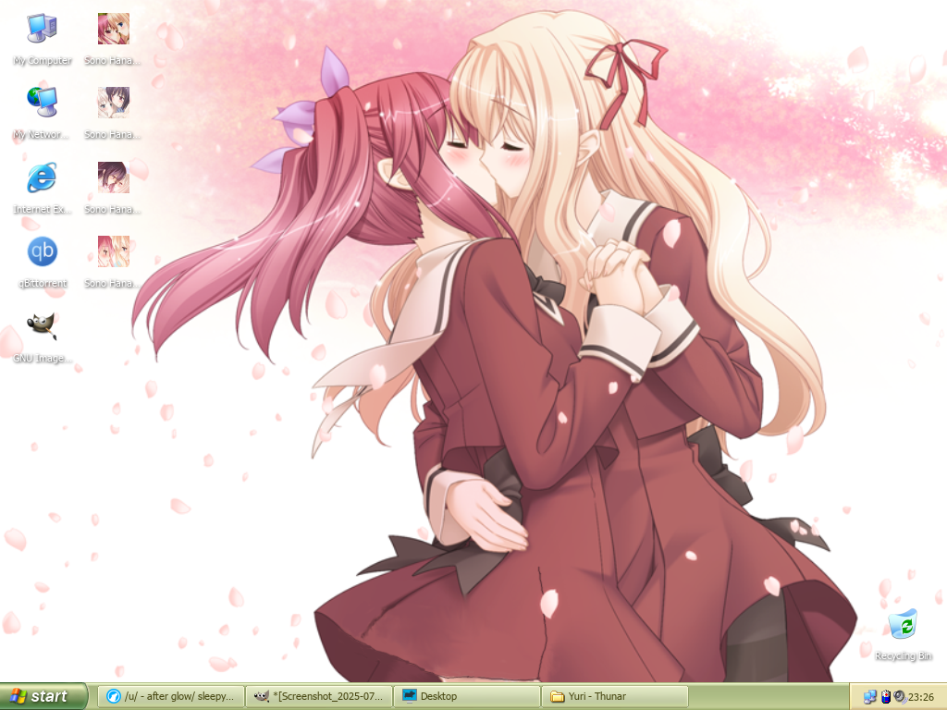Click the battery power tray icon
The image size is (947, 710).
[x=886, y=697]
